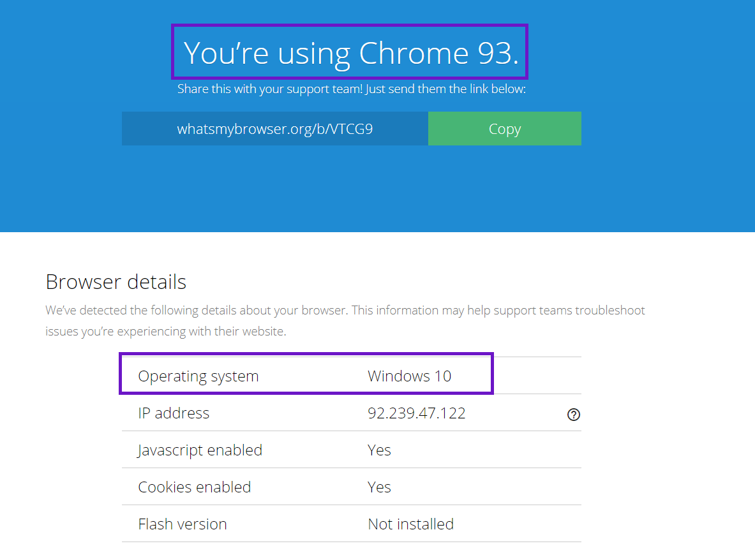Select the Yes value for Javascript enabled
755x553 pixels.
tap(379, 450)
